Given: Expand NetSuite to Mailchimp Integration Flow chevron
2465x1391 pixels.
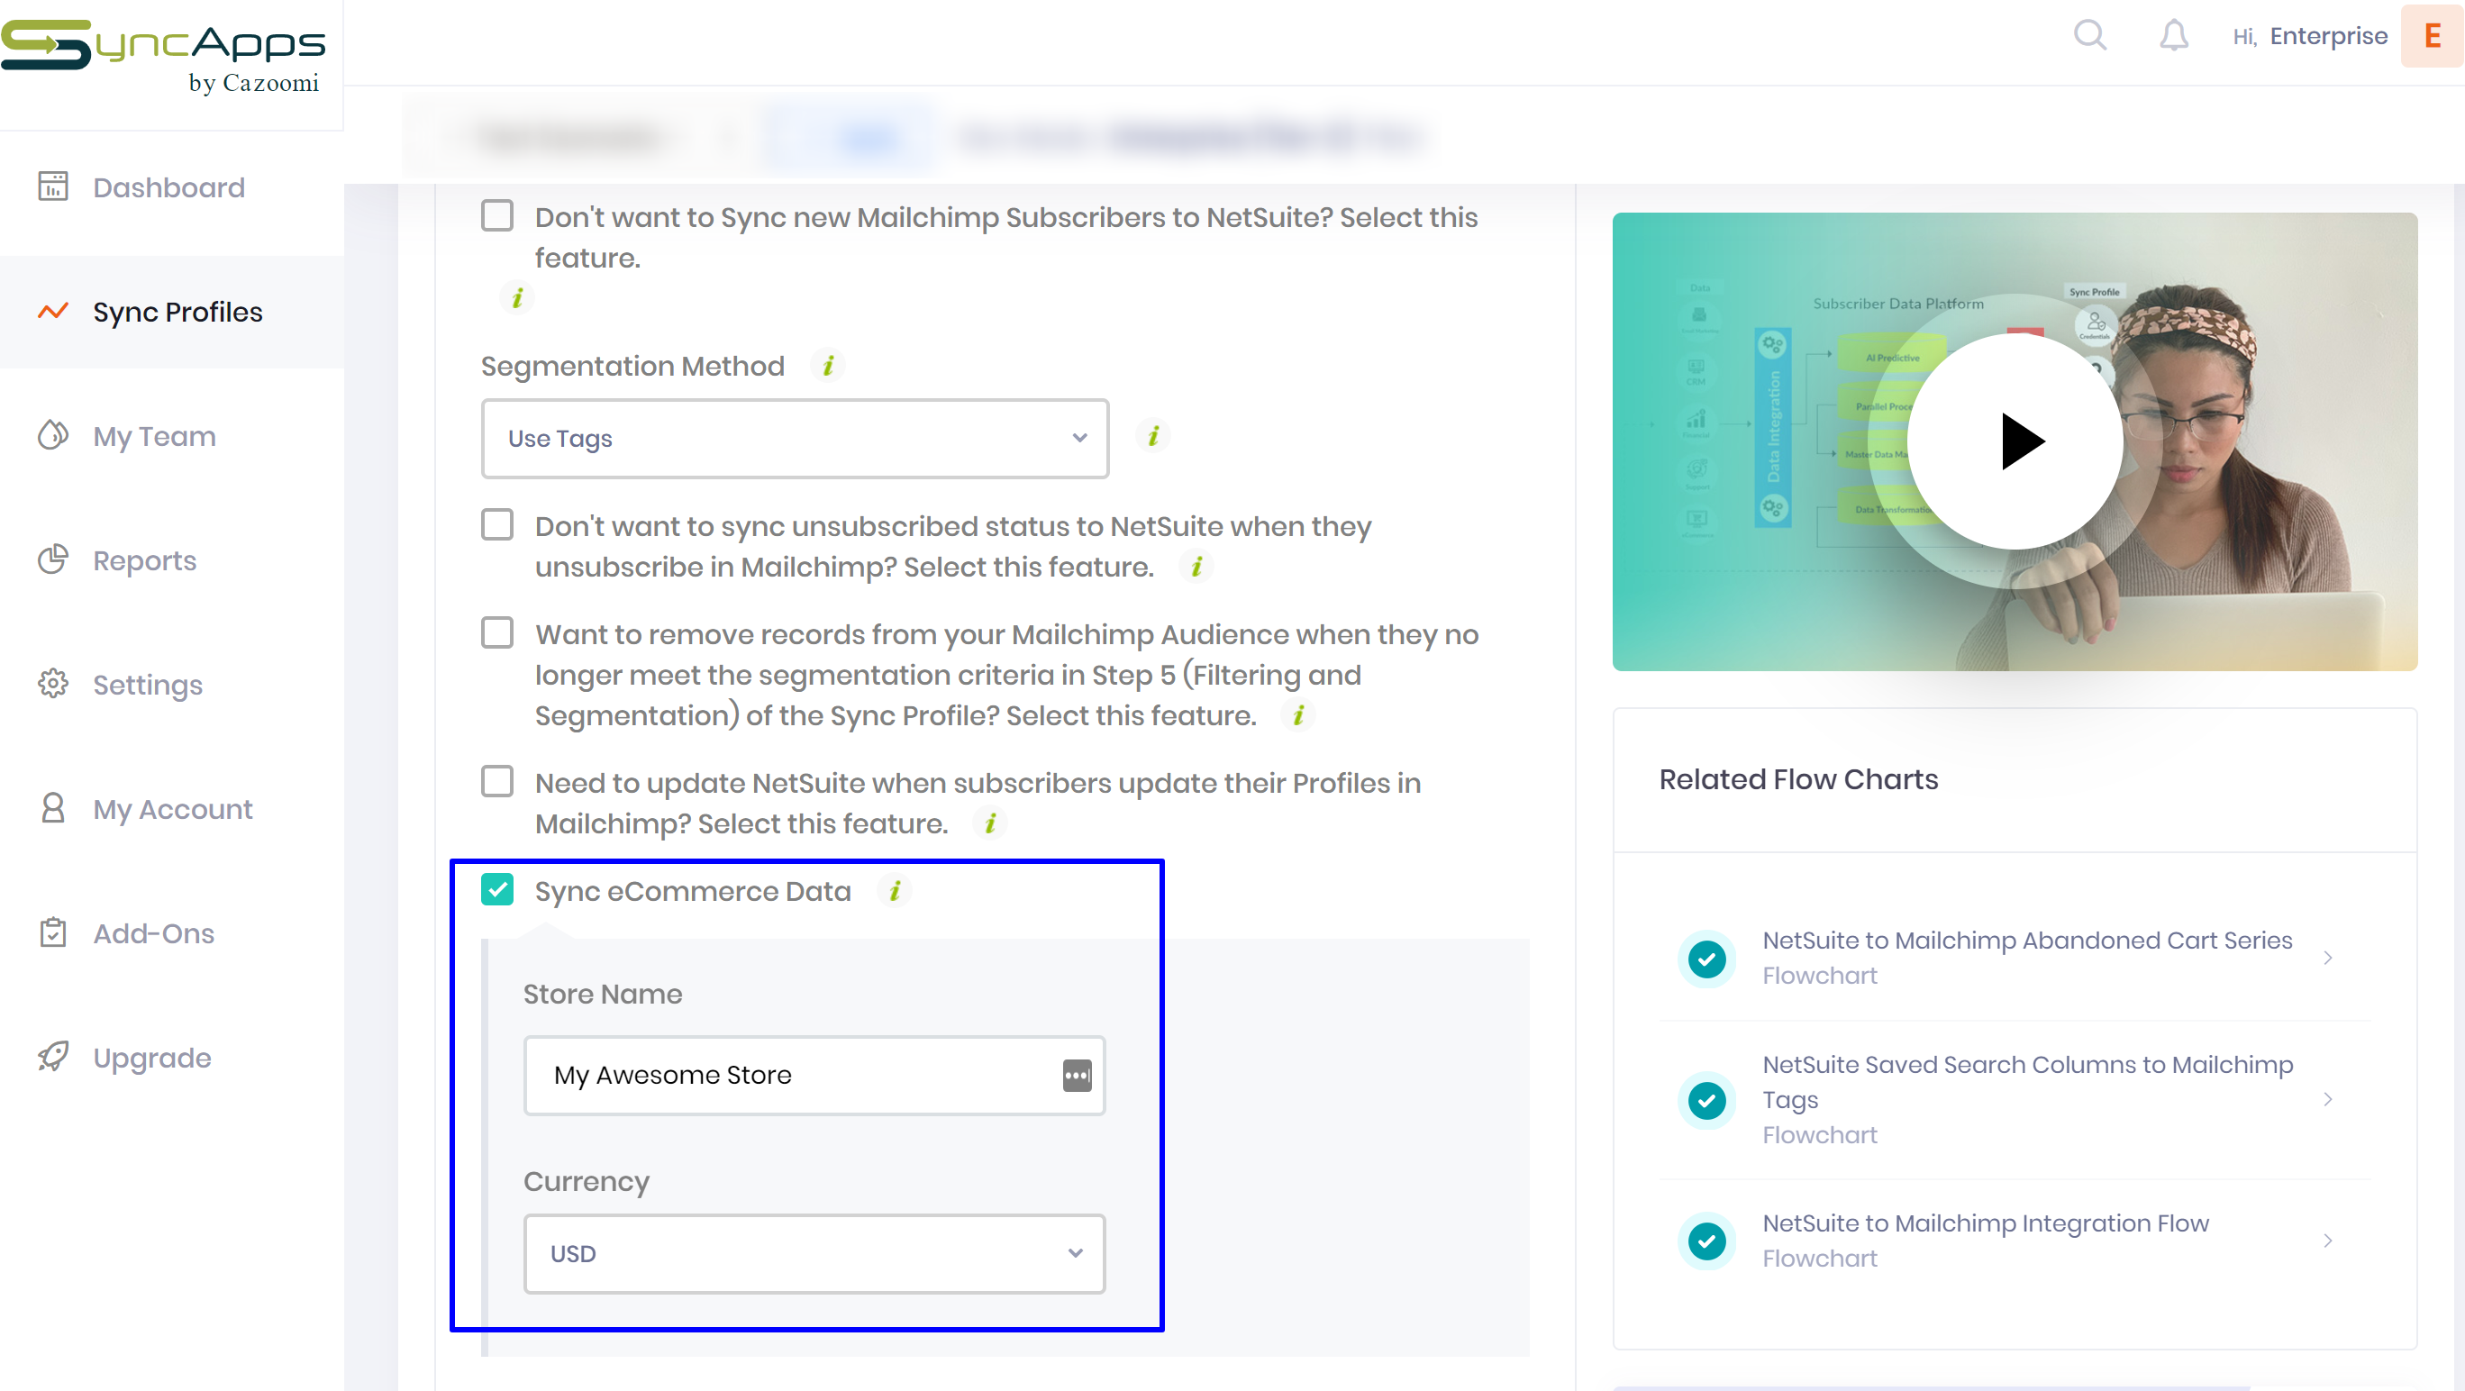Looking at the screenshot, I should click(2327, 1241).
